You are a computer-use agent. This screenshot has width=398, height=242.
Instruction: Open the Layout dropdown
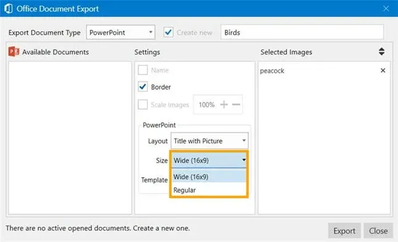pyautogui.click(x=209, y=140)
